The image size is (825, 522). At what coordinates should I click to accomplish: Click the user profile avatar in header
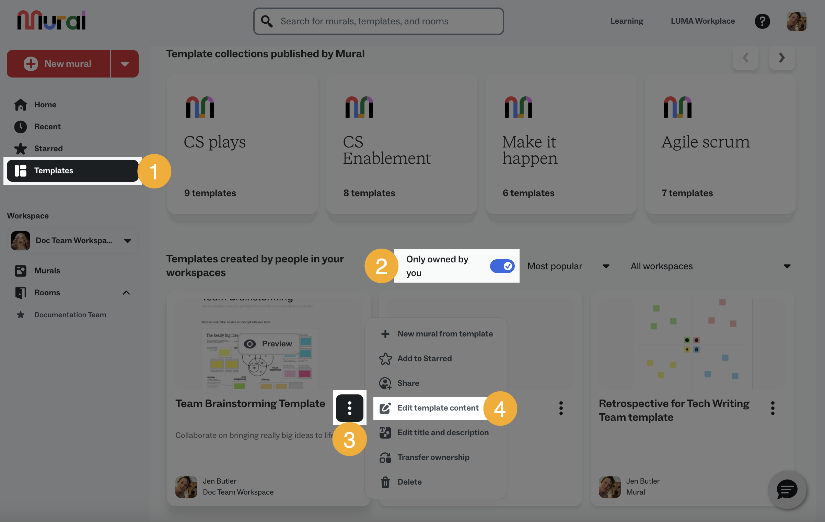click(797, 21)
